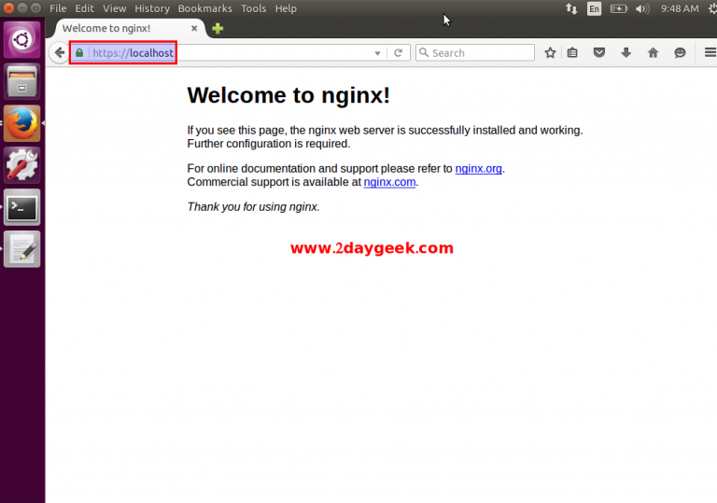Viewport: 717px width, 503px height.
Task: Follow the nginx.org link
Action: point(478,169)
